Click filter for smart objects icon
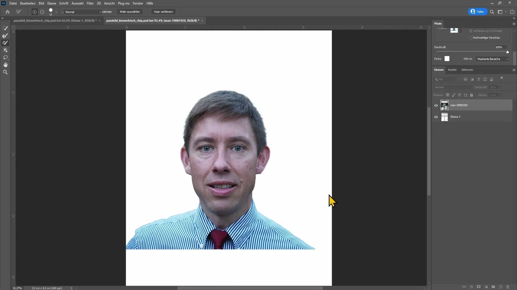Viewport: 517px width, 290px height. pyautogui.click(x=492, y=79)
